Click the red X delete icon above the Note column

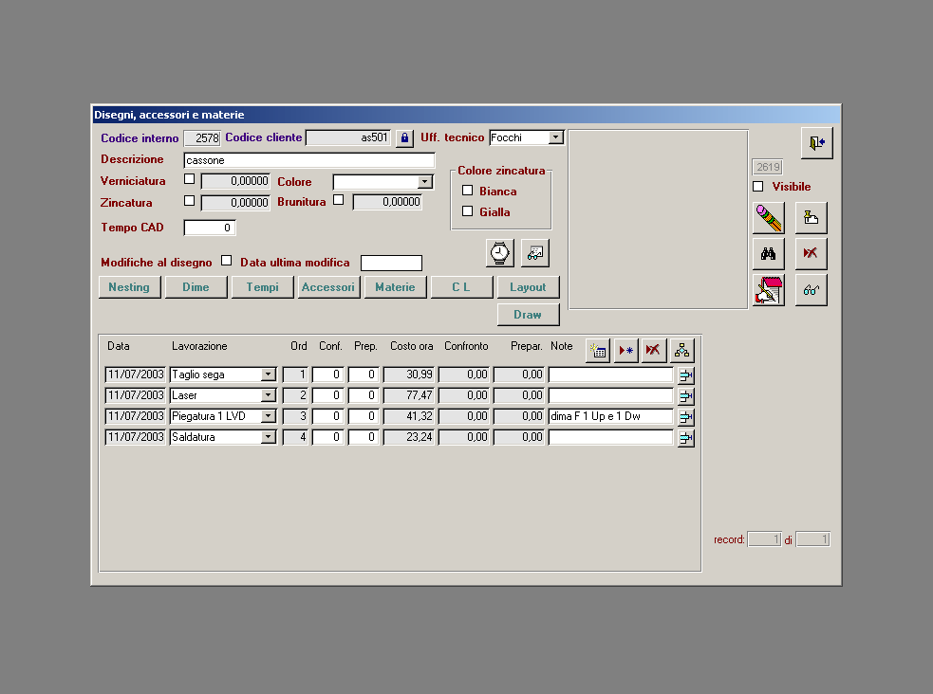pos(653,351)
